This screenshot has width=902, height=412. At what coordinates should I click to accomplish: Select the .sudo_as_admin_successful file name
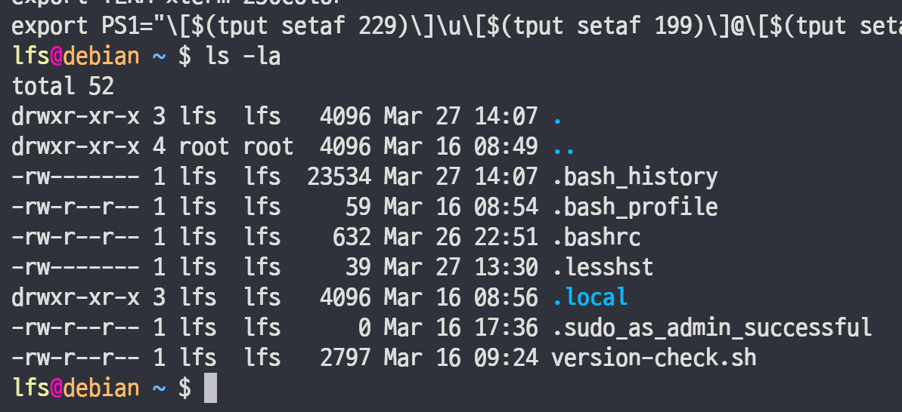point(711,327)
